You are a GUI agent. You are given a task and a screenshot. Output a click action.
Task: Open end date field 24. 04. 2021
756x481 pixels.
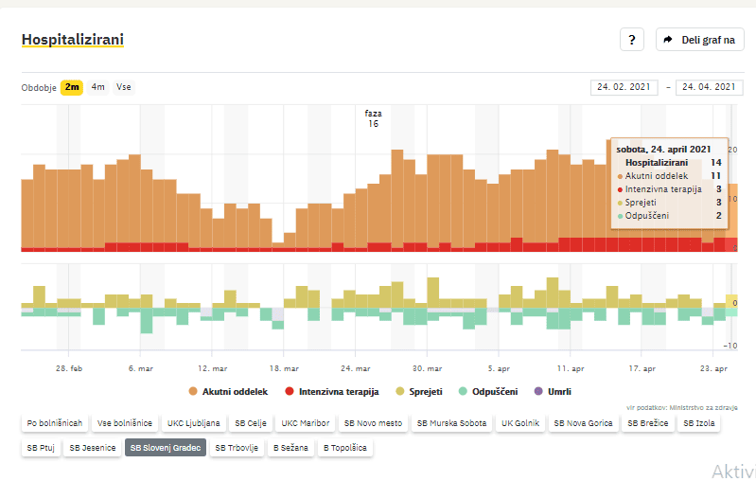(709, 87)
